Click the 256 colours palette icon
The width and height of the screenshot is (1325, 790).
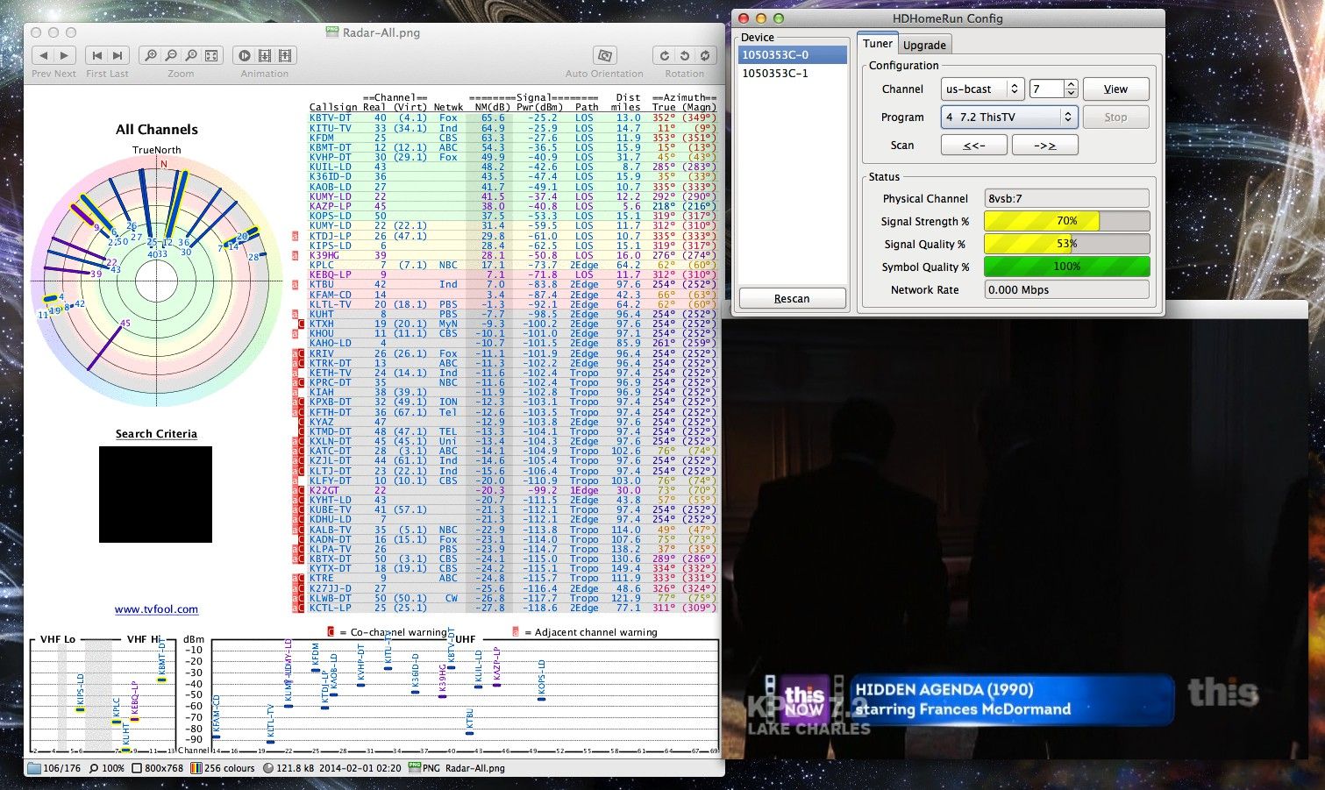point(196,768)
